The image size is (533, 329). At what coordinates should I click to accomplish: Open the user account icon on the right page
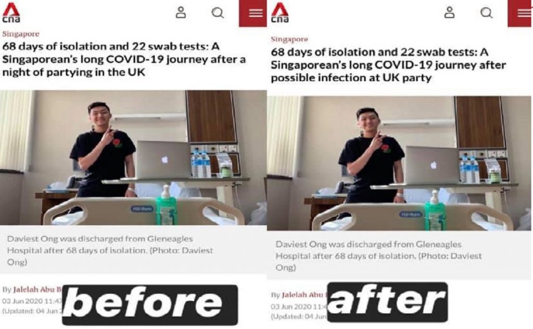(x=449, y=12)
